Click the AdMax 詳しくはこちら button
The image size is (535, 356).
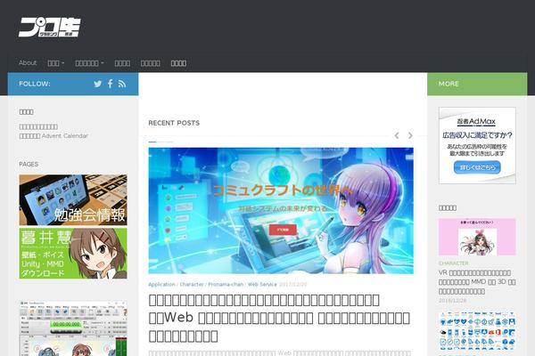tap(477, 167)
